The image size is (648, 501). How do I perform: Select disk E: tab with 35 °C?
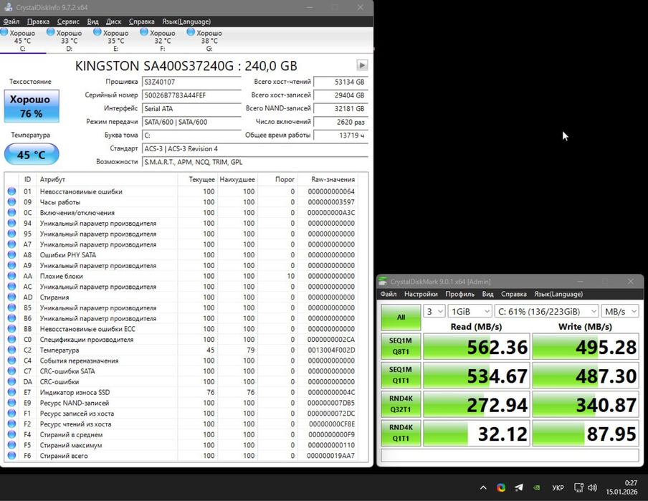(115, 41)
